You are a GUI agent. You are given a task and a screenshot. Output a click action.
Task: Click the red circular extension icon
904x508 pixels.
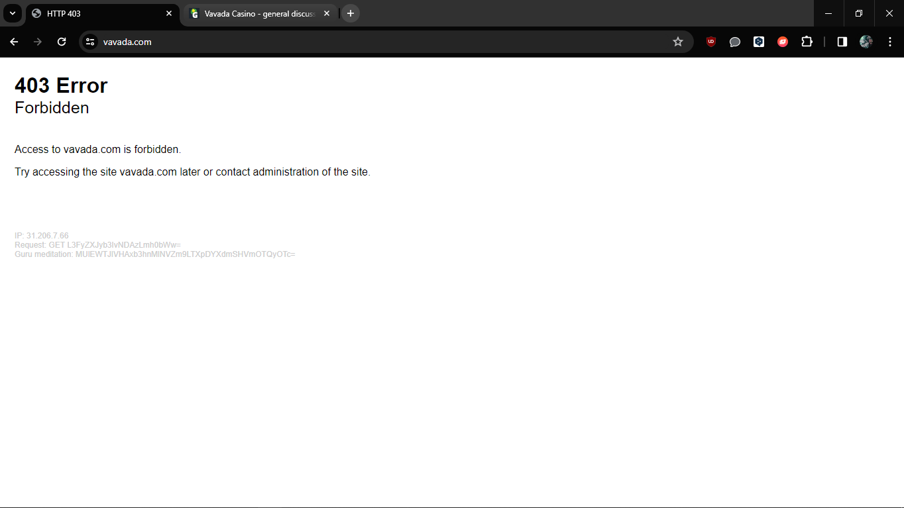pyautogui.click(x=783, y=42)
